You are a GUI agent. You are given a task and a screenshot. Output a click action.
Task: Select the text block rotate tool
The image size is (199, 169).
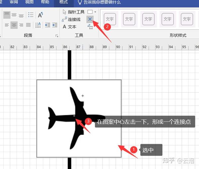pyautogui.click(x=90, y=27)
